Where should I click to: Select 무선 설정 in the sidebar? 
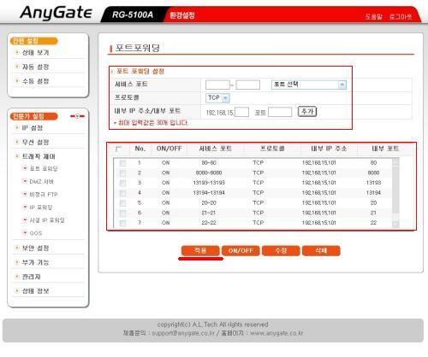click(x=36, y=142)
